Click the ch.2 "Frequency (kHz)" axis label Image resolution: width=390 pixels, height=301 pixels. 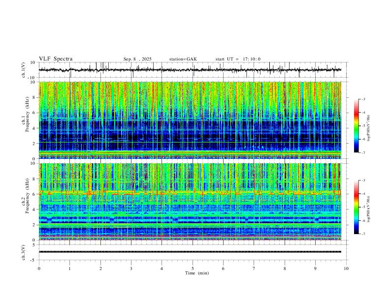click(27, 196)
